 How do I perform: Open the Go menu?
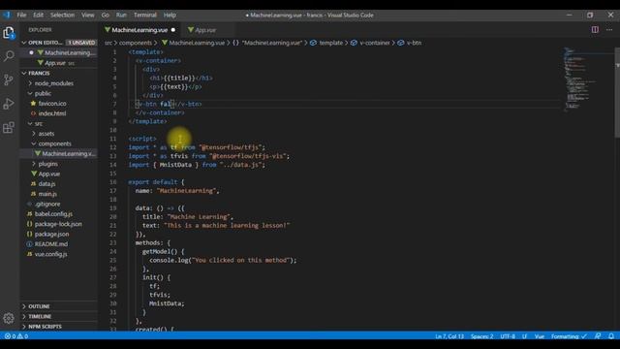tap(106, 16)
